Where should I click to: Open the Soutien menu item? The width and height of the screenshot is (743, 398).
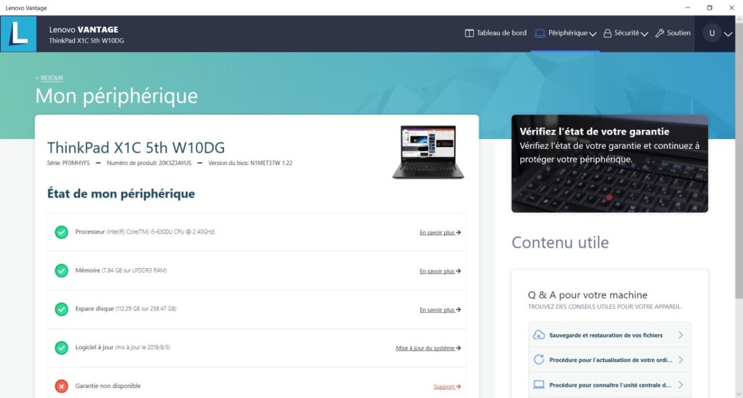click(x=672, y=33)
